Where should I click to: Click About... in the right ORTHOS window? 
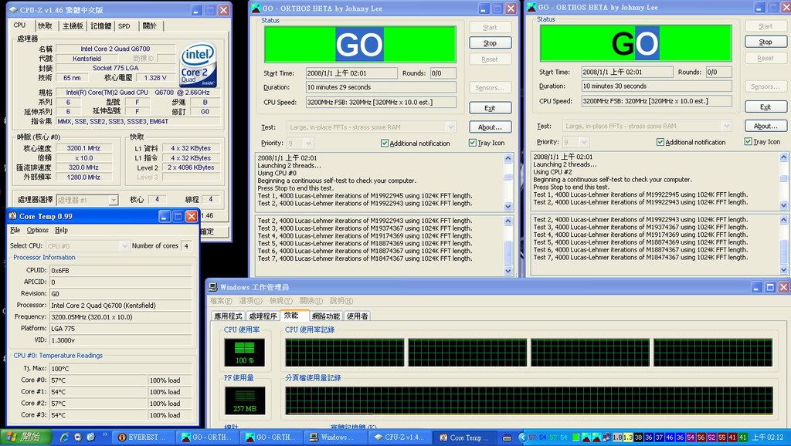[765, 126]
